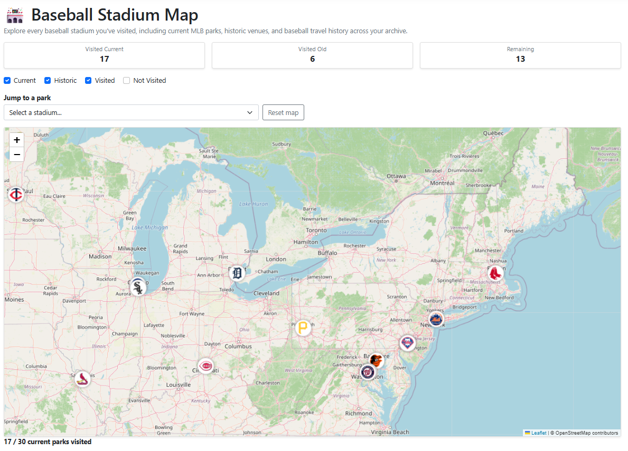Open the Leaflet attribution link
The height and width of the screenshot is (451, 628).
pyautogui.click(x=539, y=433)
